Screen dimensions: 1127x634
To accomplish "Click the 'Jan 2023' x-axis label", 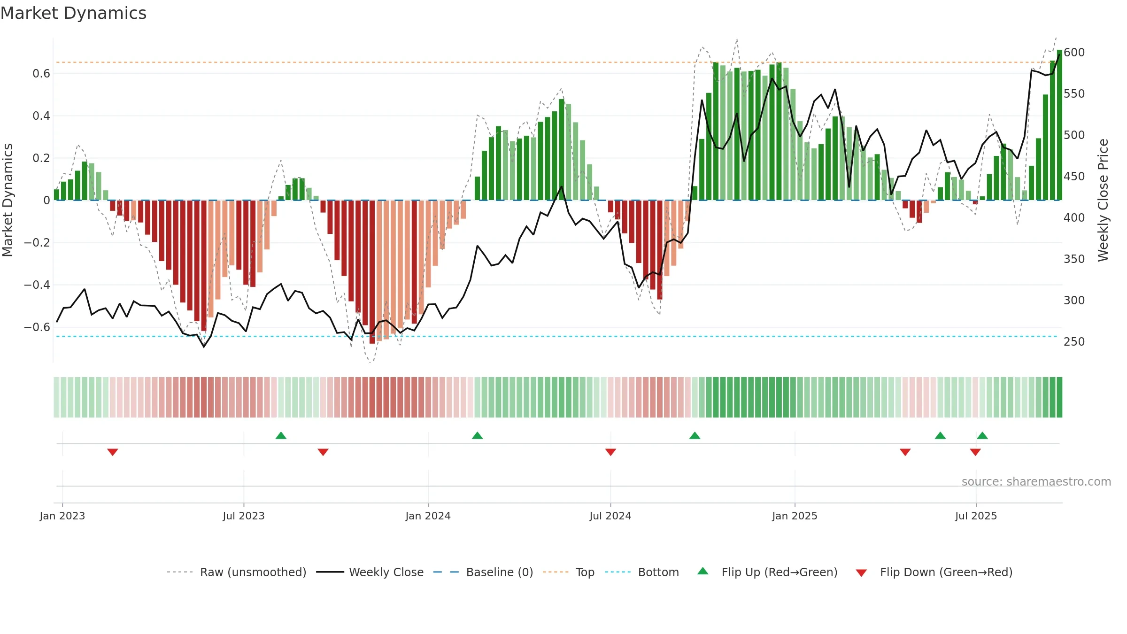I will tap(62, 516).
